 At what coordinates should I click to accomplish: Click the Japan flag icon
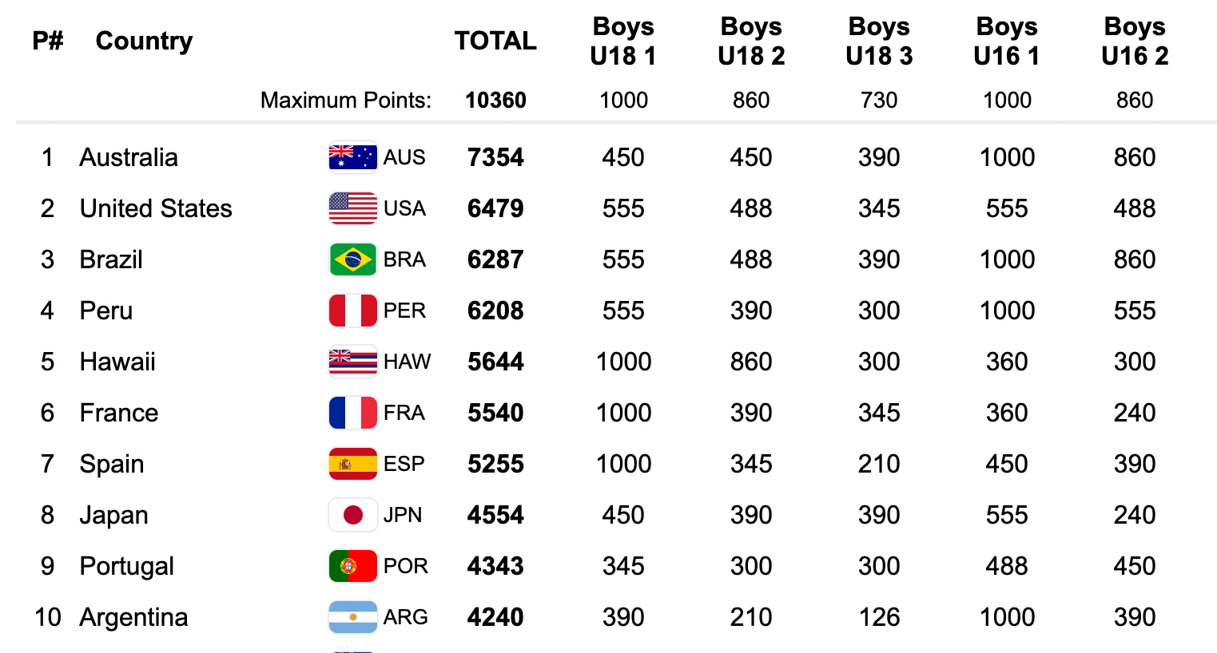tap(352, 515)
